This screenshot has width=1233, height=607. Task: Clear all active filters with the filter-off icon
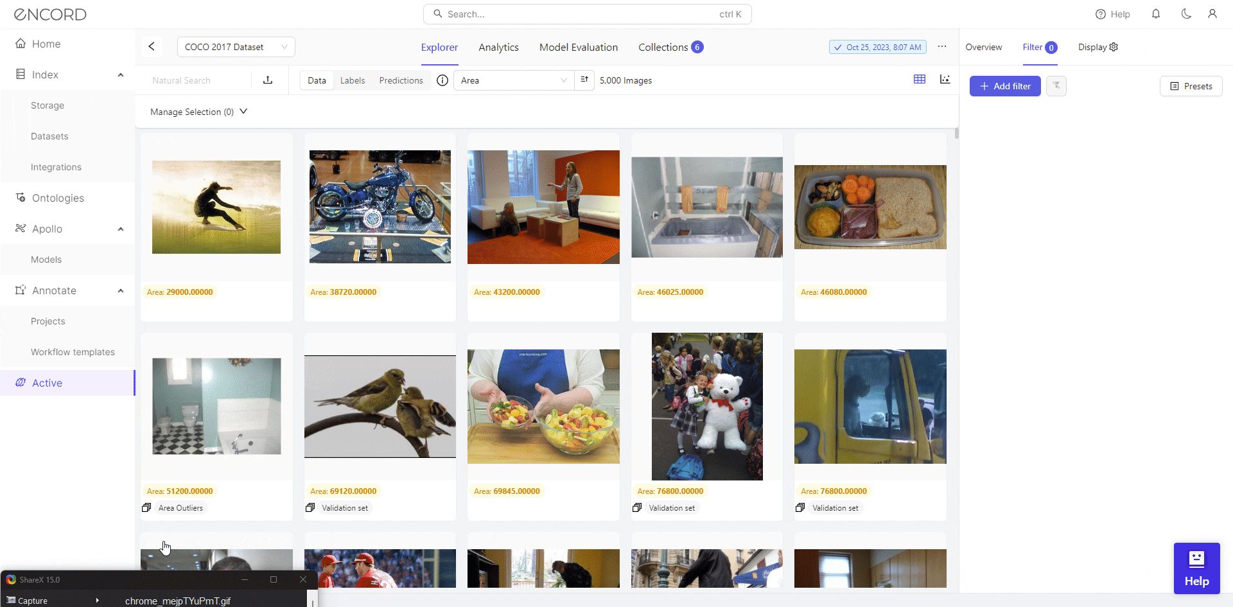tap(1056, 85)
